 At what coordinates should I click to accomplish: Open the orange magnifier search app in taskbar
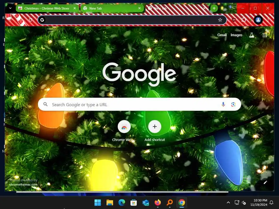click(x=169, y=202)
